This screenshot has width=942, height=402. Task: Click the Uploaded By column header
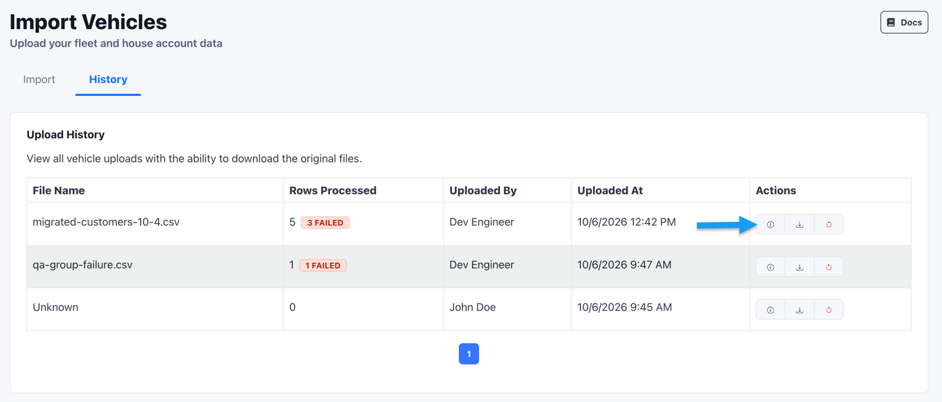(483, 190)
